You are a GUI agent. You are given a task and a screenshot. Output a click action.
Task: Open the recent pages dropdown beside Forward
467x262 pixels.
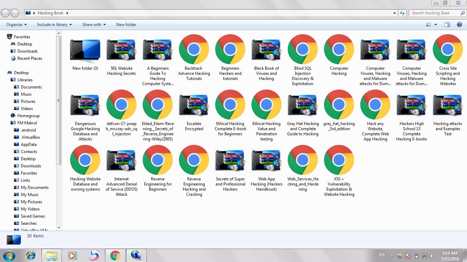click(x=22, y=13)
